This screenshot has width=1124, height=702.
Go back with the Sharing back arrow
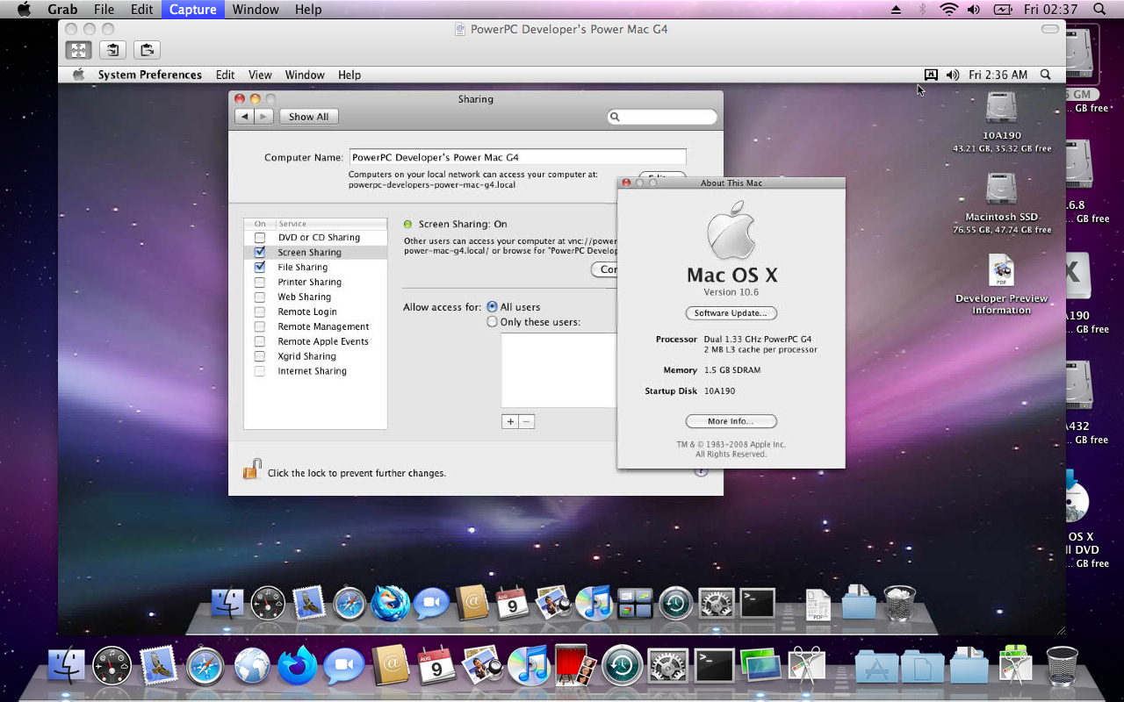(x=244, y=117)
